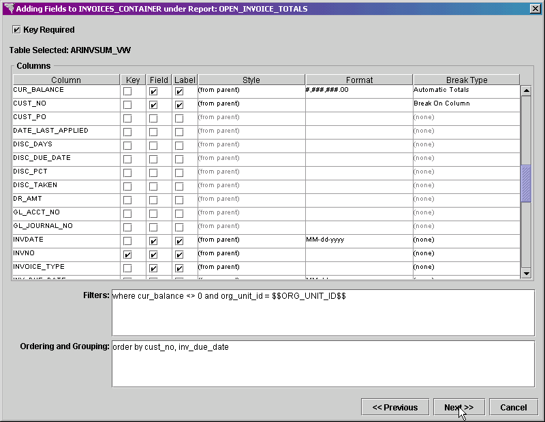Click the Next button
The height and width of the screenshot is (422, 545).
458,407
